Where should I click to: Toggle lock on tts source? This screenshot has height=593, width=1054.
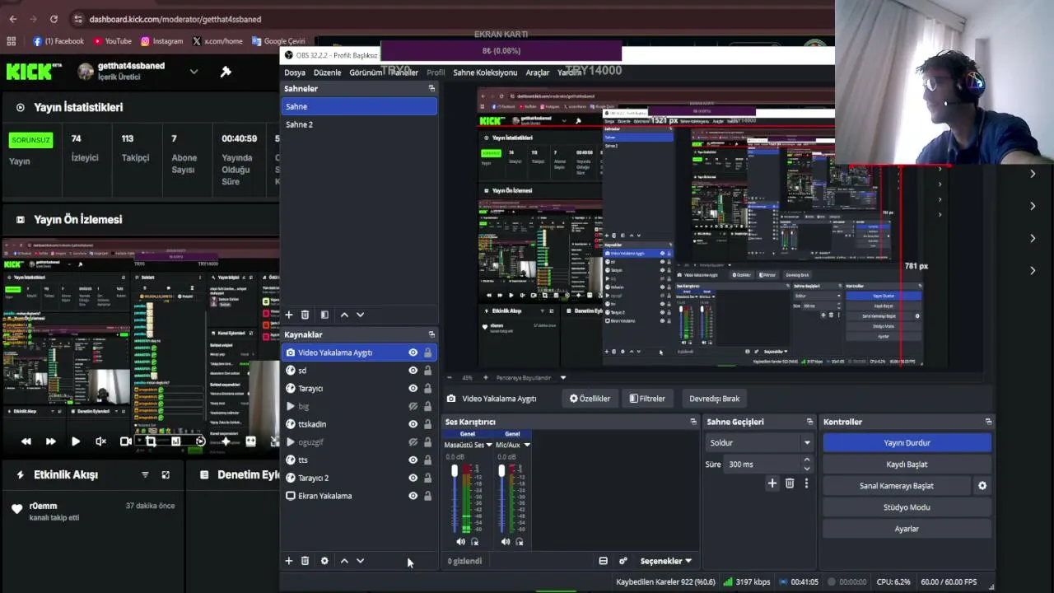427,460
